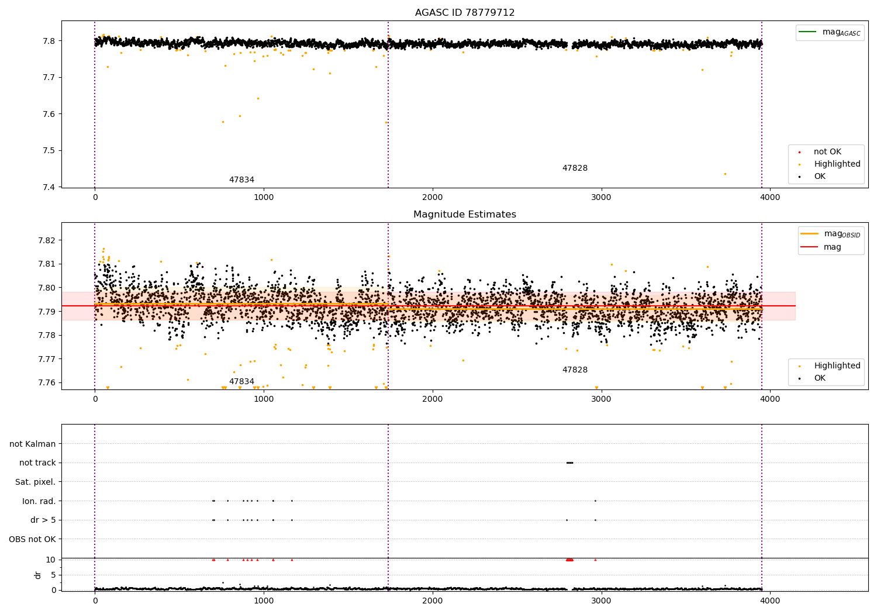The height and width of the screenshot is (614, 877).
Task: Click the '47834' obsid label in top plot
Action: (241, 180)
